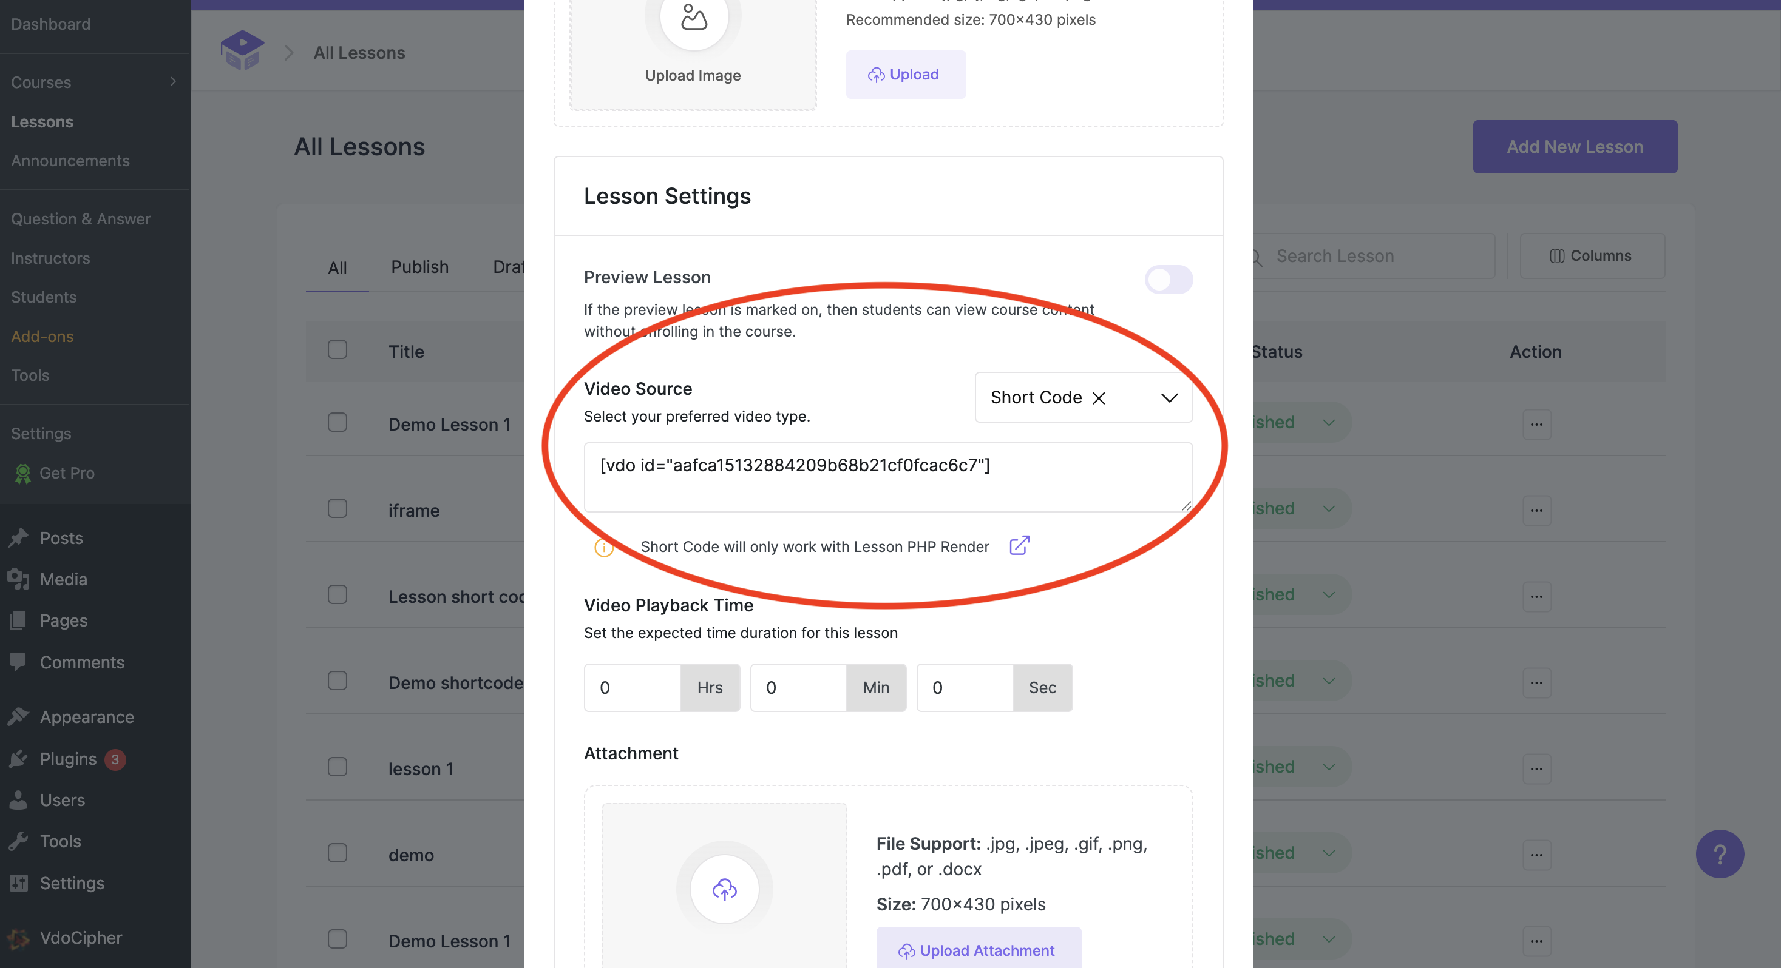Image resolution: width=1781 pixels, height=968 pixels.
Task: Click the VdoCipher sidebar icon
Action: point(19,938)
